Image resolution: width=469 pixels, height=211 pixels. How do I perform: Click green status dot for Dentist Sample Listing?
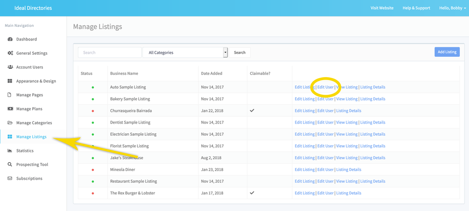point(93,123)
